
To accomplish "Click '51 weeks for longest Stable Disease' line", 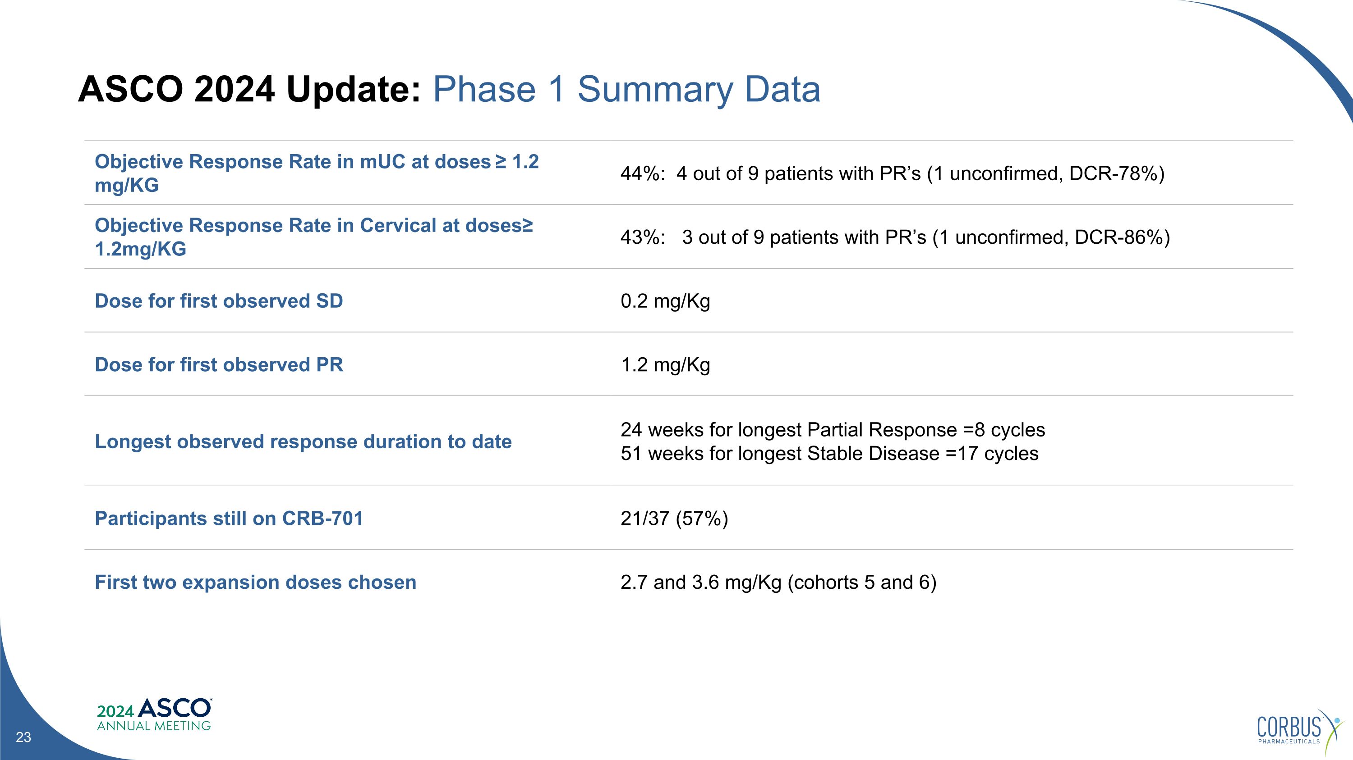I will tap(829, 454).
